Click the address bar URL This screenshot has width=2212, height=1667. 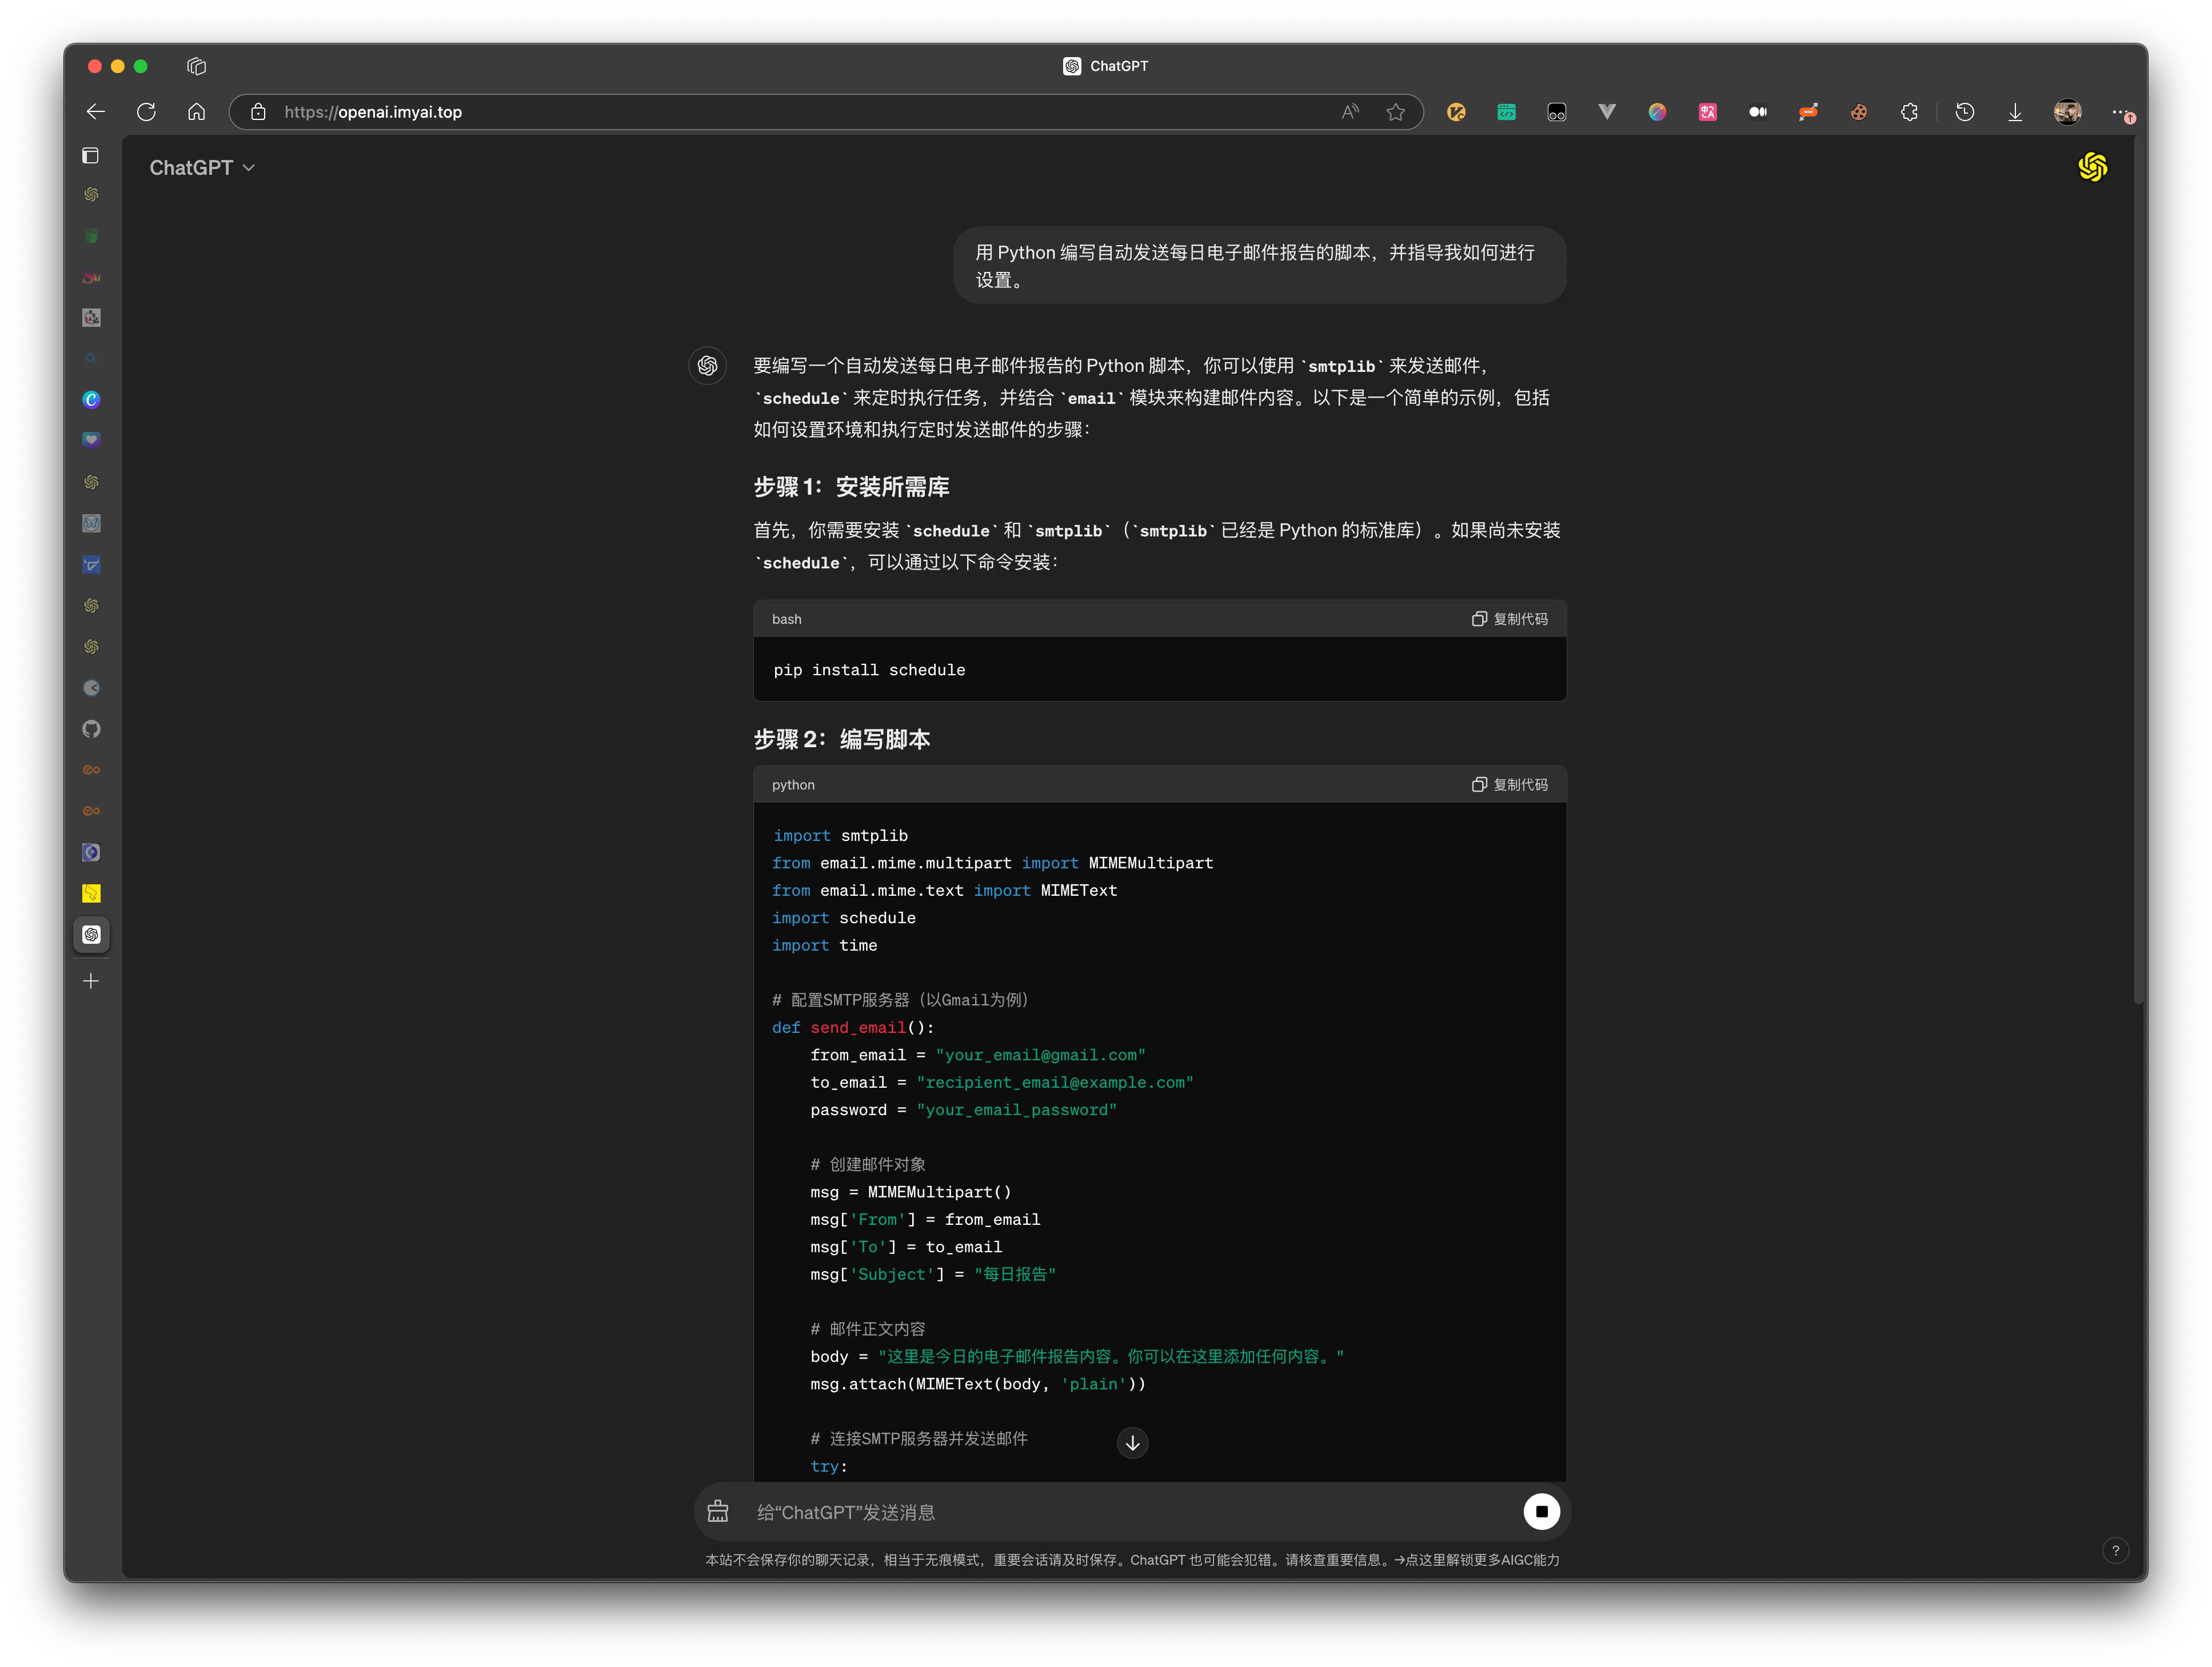pos(373,112)
